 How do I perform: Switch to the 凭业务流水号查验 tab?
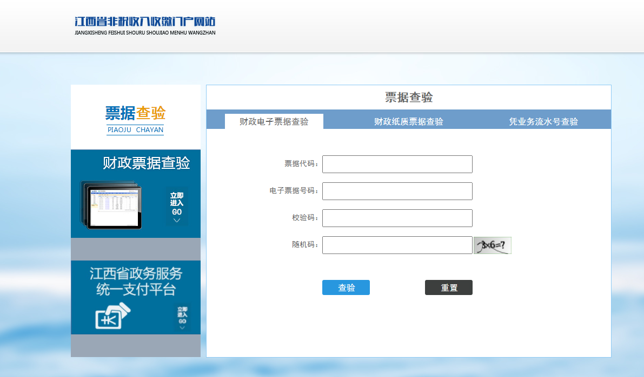click(x=543, y=122)
